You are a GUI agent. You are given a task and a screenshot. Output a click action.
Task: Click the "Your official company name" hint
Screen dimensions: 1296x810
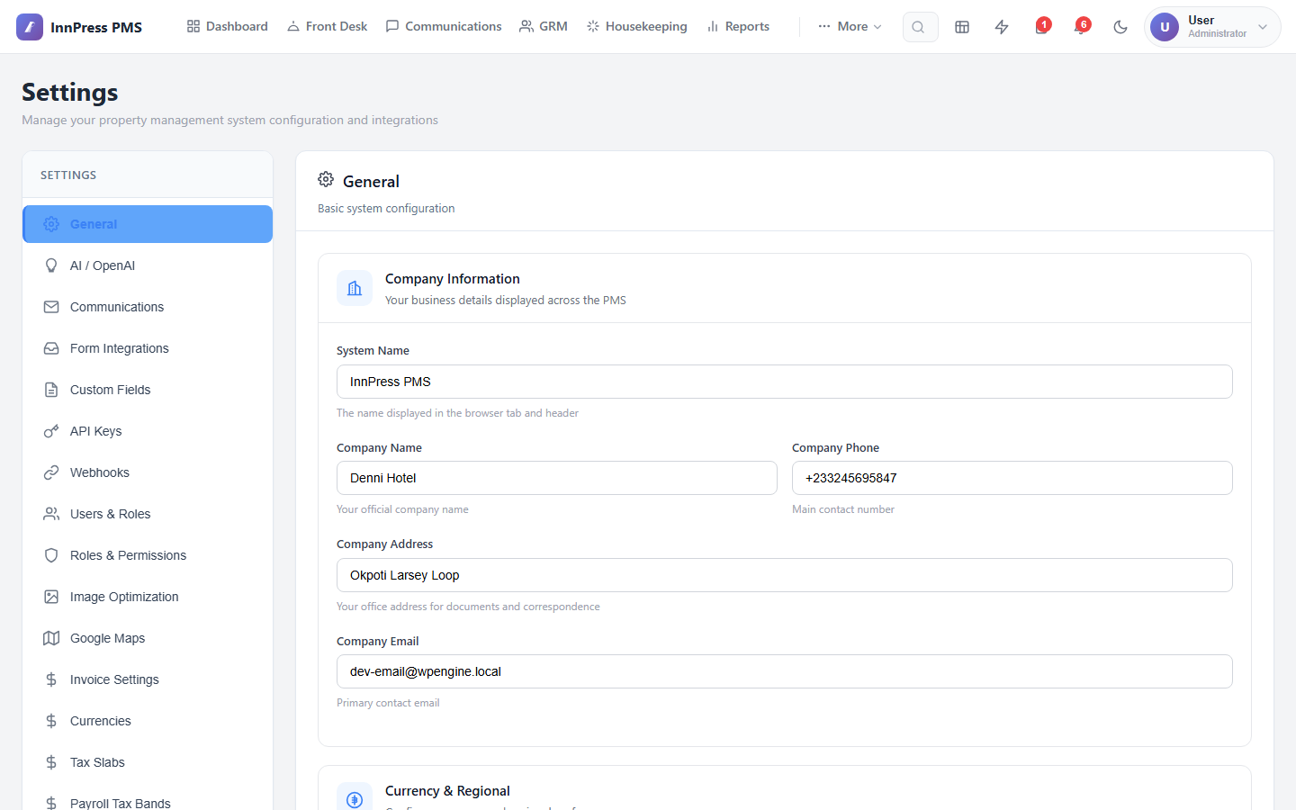(x=402, y=509)
